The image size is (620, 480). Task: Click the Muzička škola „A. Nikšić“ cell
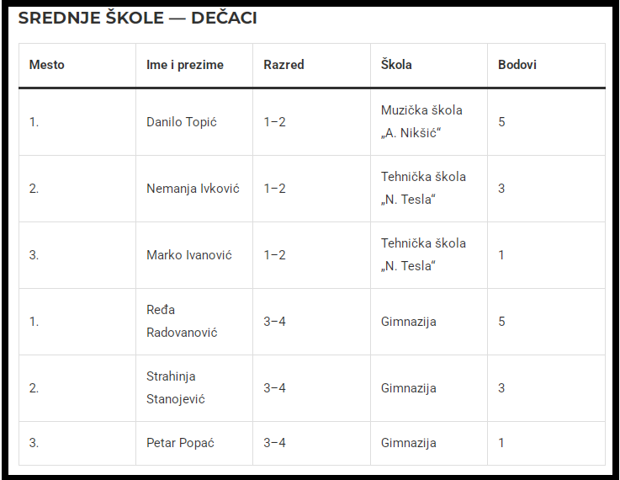pos(421,122)
